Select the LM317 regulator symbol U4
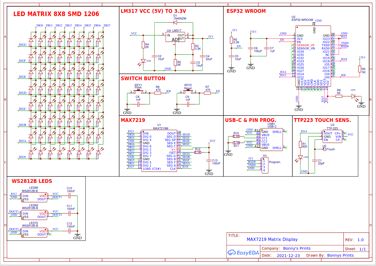The width and height of the screenshot is (376, 266). [175, 37]
